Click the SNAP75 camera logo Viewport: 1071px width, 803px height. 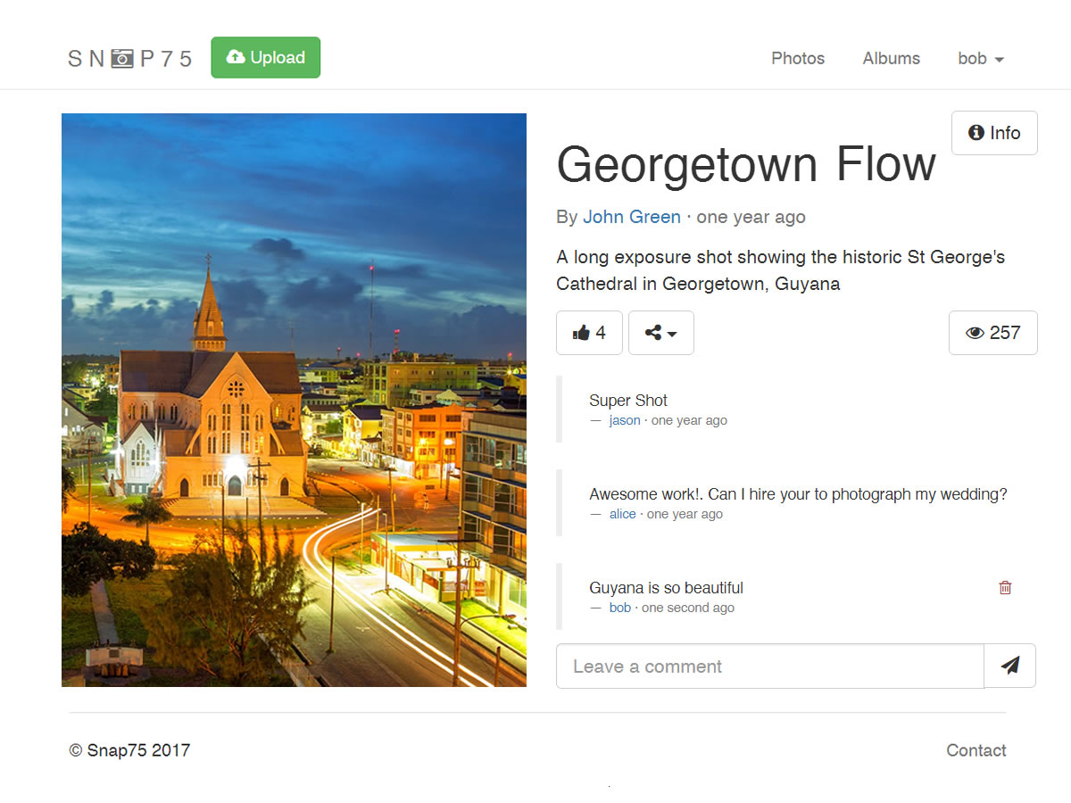pyautogui.click(x=130, y=59)
